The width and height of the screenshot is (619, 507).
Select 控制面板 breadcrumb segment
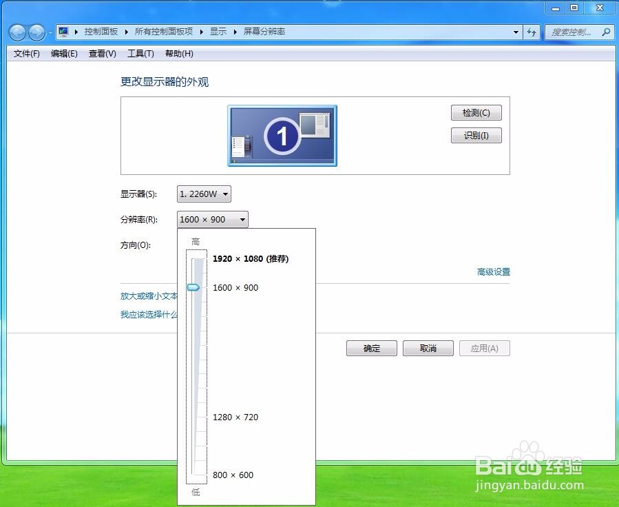tap(101, 32)
